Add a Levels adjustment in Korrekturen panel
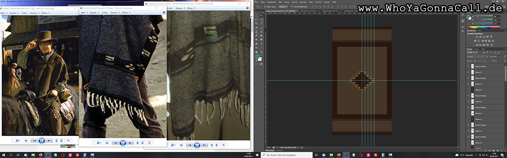 pyautogui.click(x=480, y=37)
